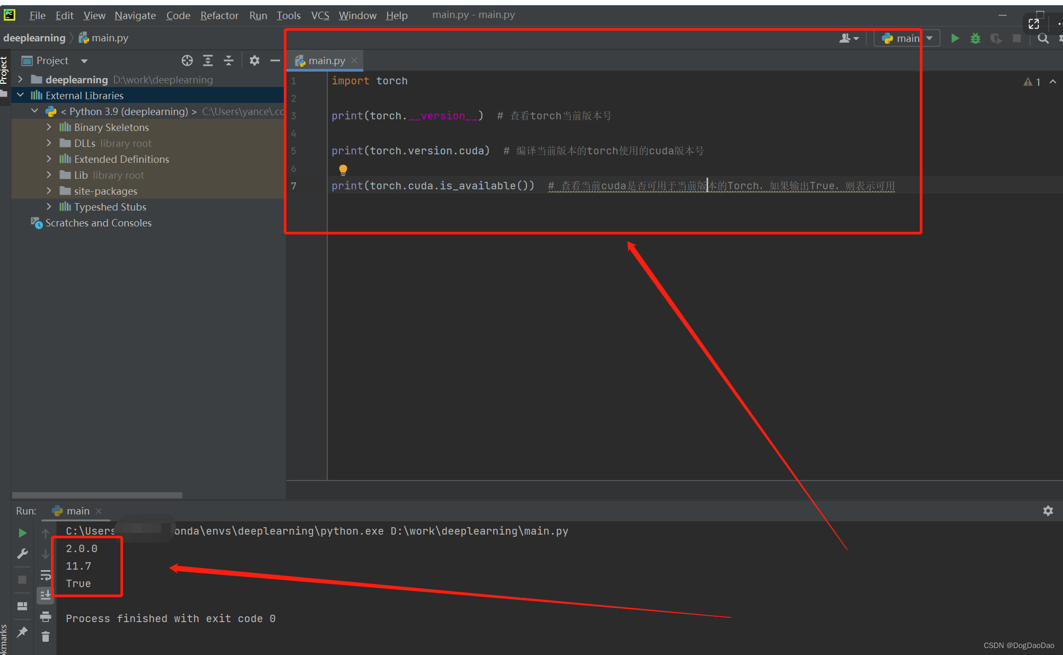
Task: Select Opened File in project tree locator icon
Action: (x=187, y=60)
